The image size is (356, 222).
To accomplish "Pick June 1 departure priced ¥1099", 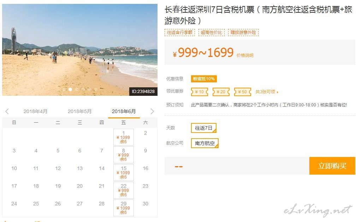I will [x=124, y=137].
